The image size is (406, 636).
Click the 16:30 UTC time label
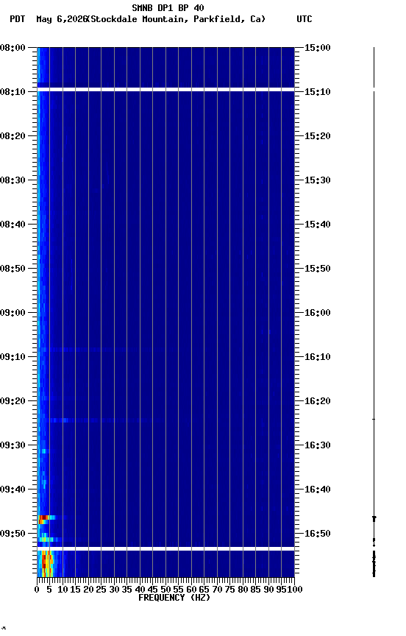318,445
